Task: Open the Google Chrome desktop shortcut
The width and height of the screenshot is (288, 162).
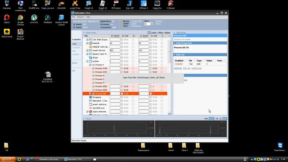Action: tap(20, 20)
